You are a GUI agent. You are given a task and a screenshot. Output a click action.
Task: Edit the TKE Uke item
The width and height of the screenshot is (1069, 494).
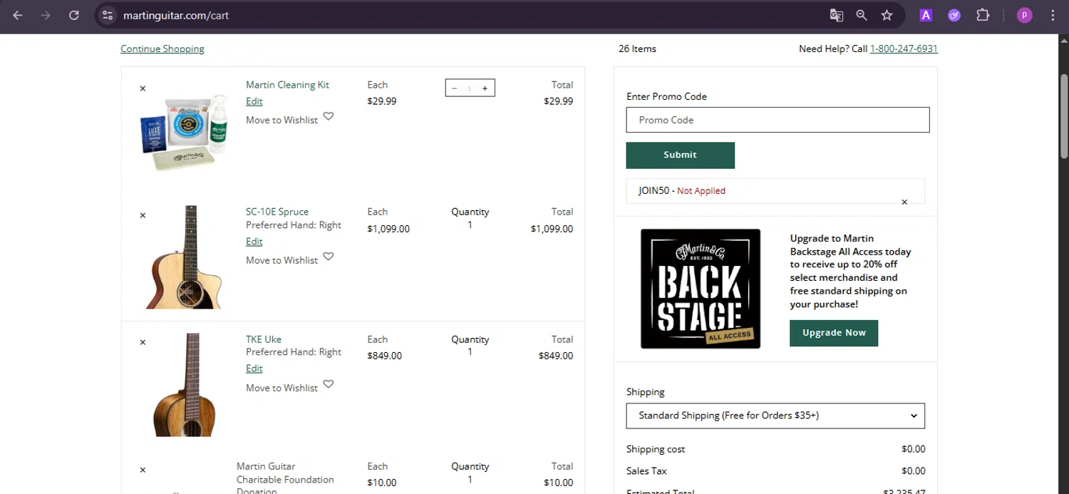pos(254,369)
